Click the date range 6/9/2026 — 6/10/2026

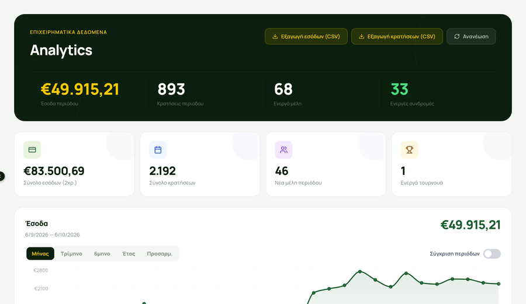coord(53,235)
